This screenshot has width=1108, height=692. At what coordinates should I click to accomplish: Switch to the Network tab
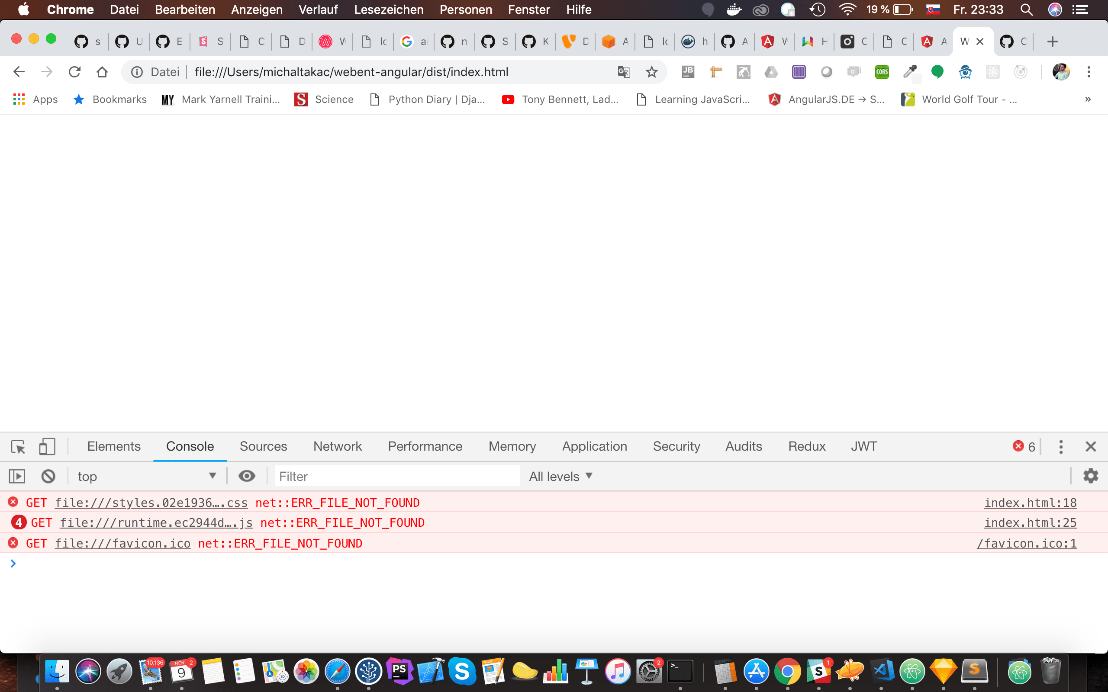point(338,446)
